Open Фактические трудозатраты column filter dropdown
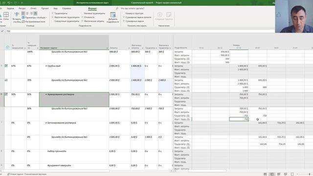The width and height of the screenshot is (313, 176). 170,48
